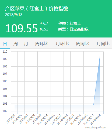Click the y-axis label 109
The image size is (112, 130).
5,59
